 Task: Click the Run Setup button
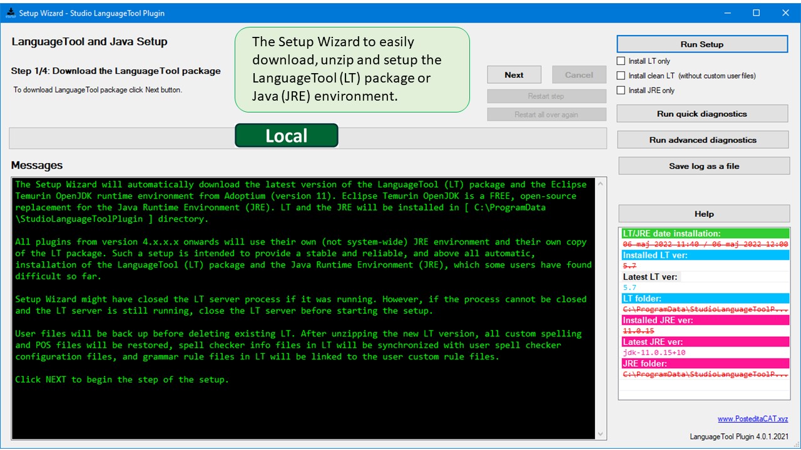[702, 44]
